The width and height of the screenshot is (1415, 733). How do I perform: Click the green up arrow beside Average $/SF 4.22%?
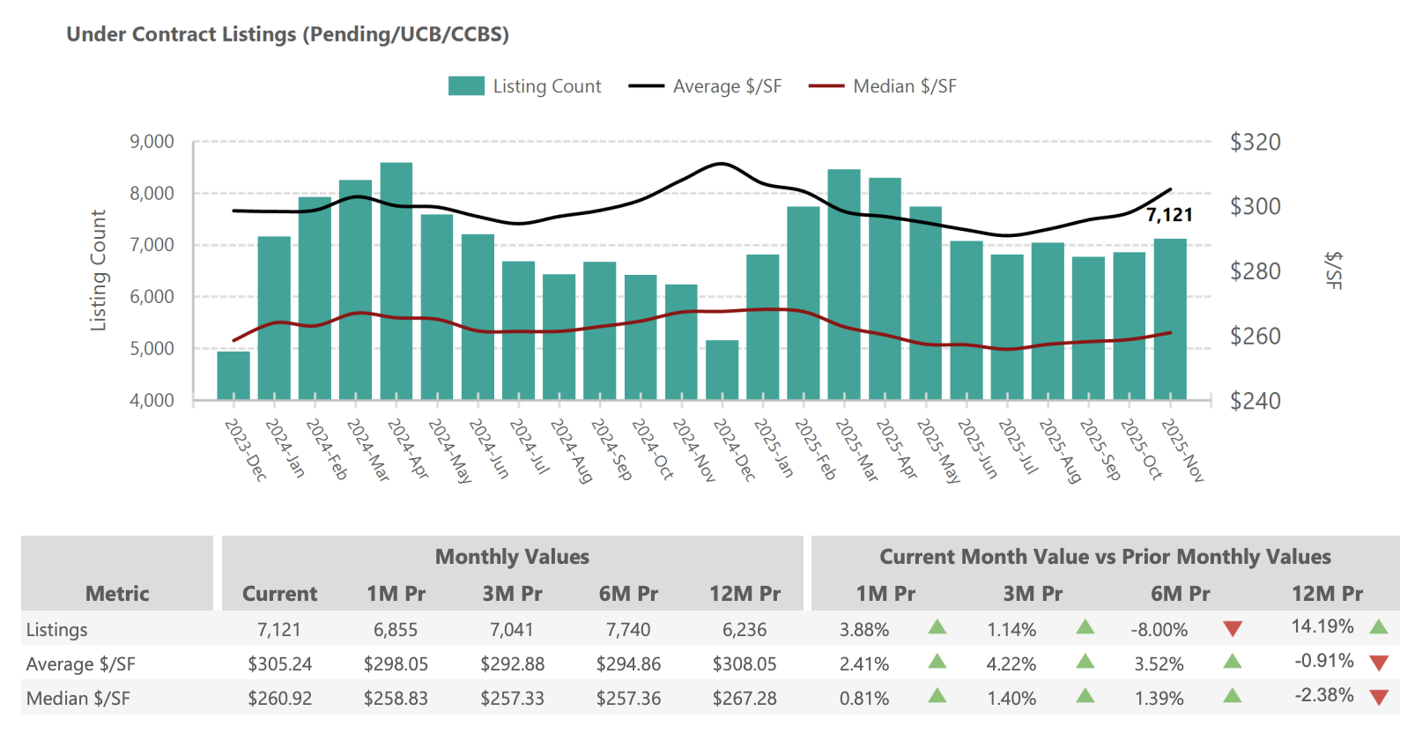tap(1085, 662)
